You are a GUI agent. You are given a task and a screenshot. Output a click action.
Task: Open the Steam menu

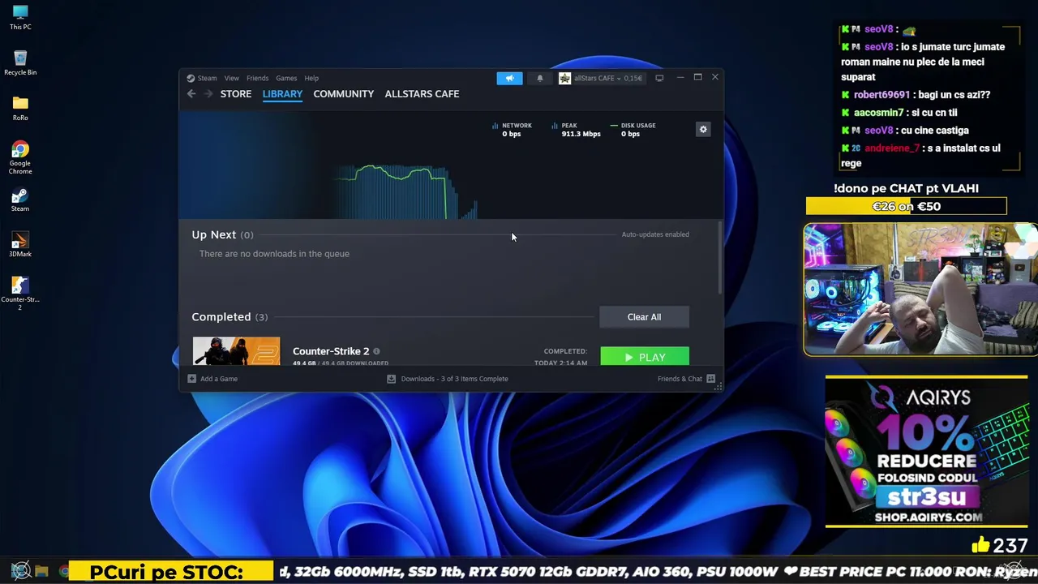point(202,78)
